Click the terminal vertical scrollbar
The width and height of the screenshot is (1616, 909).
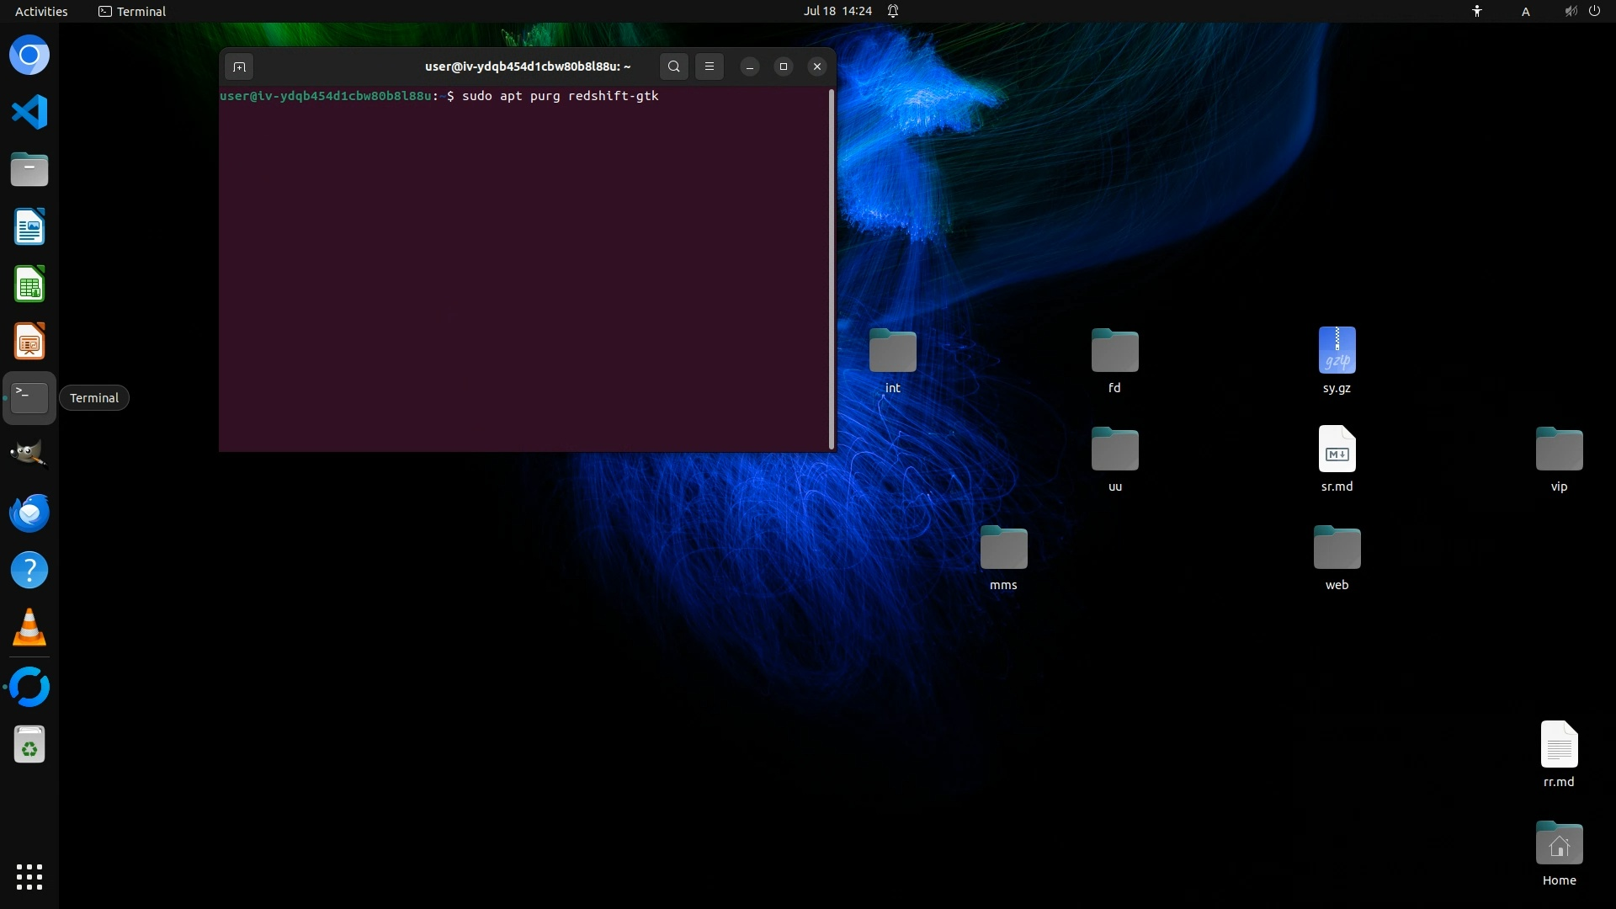pyautogui.click(x=832, y=269)
